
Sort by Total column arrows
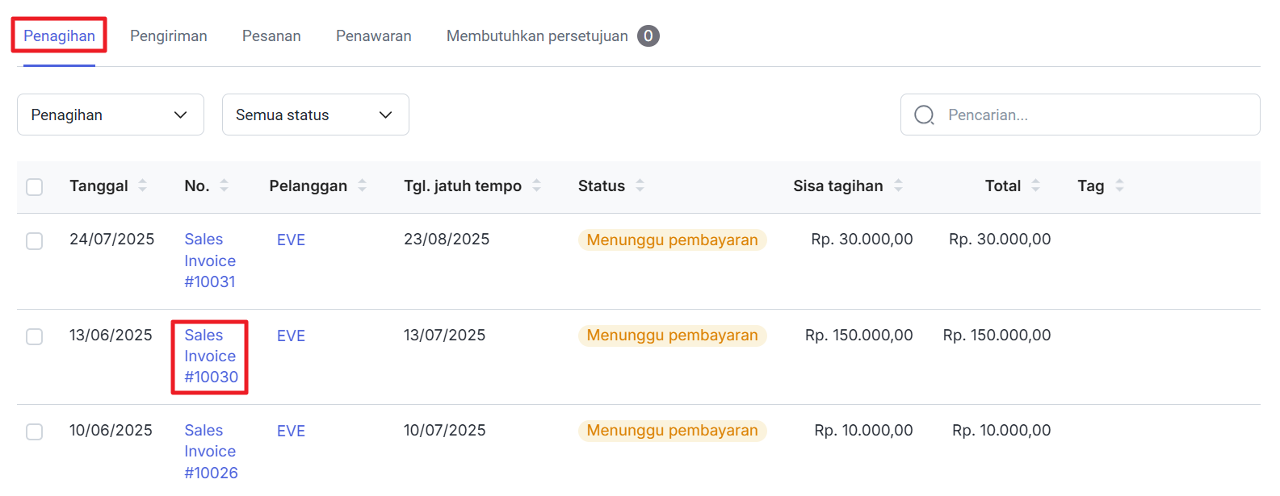point(1036,185)
